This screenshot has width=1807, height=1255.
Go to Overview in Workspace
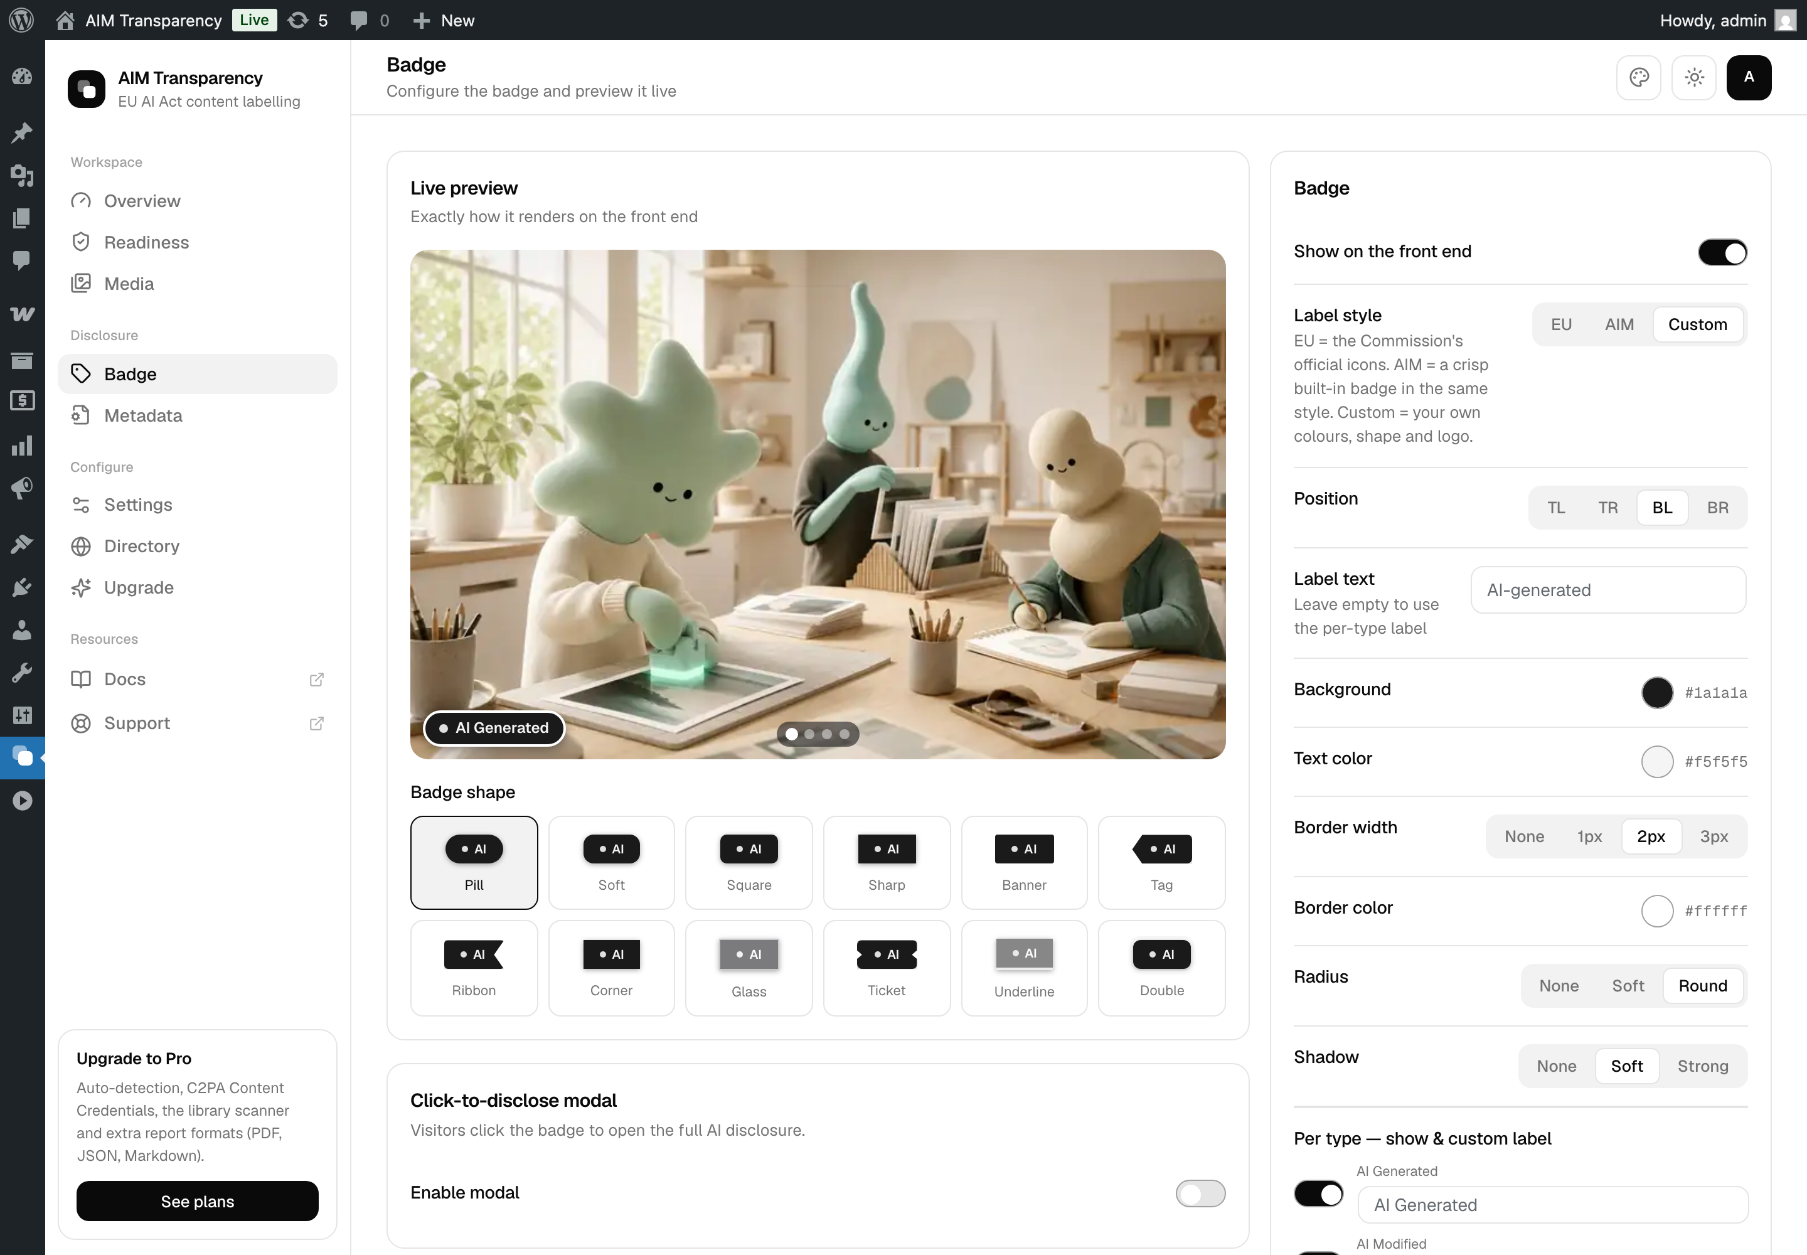pyautogui.click(x=198, y=201)
